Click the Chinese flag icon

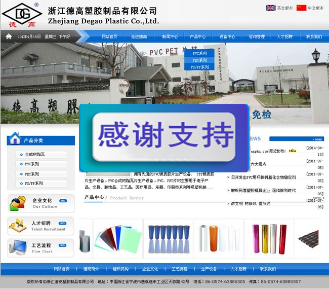point(301,8)
